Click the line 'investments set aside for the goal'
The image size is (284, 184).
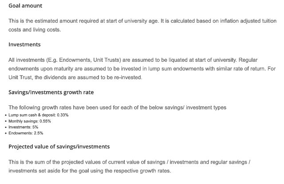[90, 171]
